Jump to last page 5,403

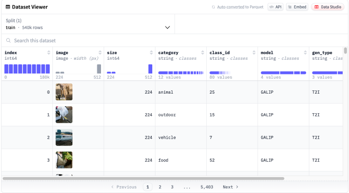tap(207, 187)
